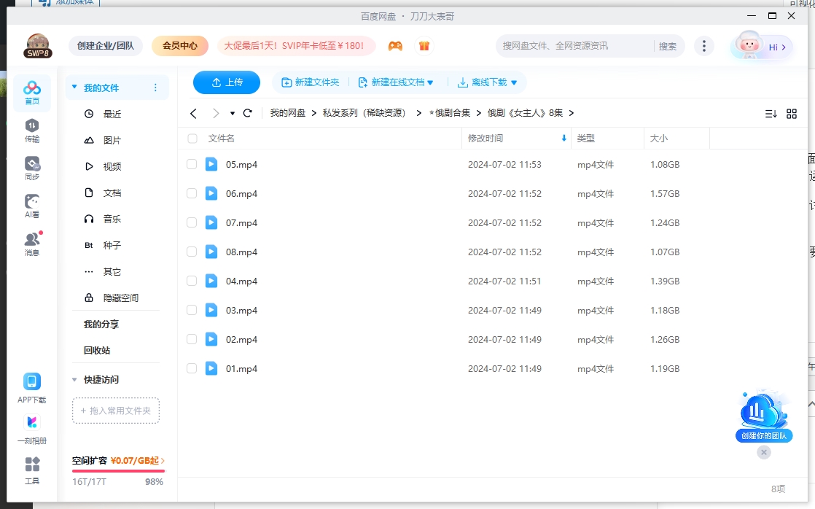Image resolution: width=815 pixels, height=509 pixels.
Task: Switch to grid view layout
Action: tap(792, 113)
